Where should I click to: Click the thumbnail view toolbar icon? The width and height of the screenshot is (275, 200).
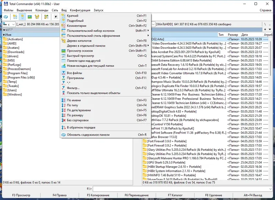30,17
